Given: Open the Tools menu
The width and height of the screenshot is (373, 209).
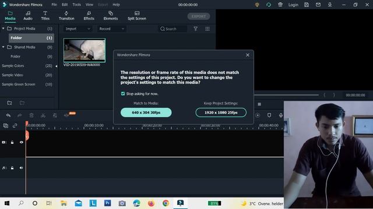Looking at the screenshot, I should click(x=76, y=5).
